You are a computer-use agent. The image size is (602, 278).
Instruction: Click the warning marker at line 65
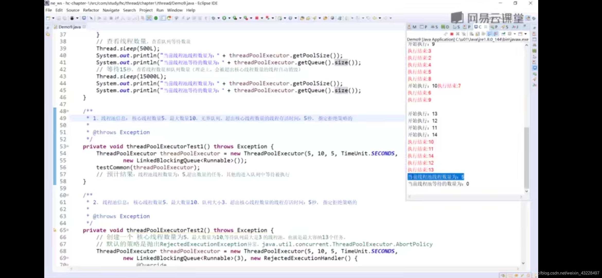tap(55, 230)
